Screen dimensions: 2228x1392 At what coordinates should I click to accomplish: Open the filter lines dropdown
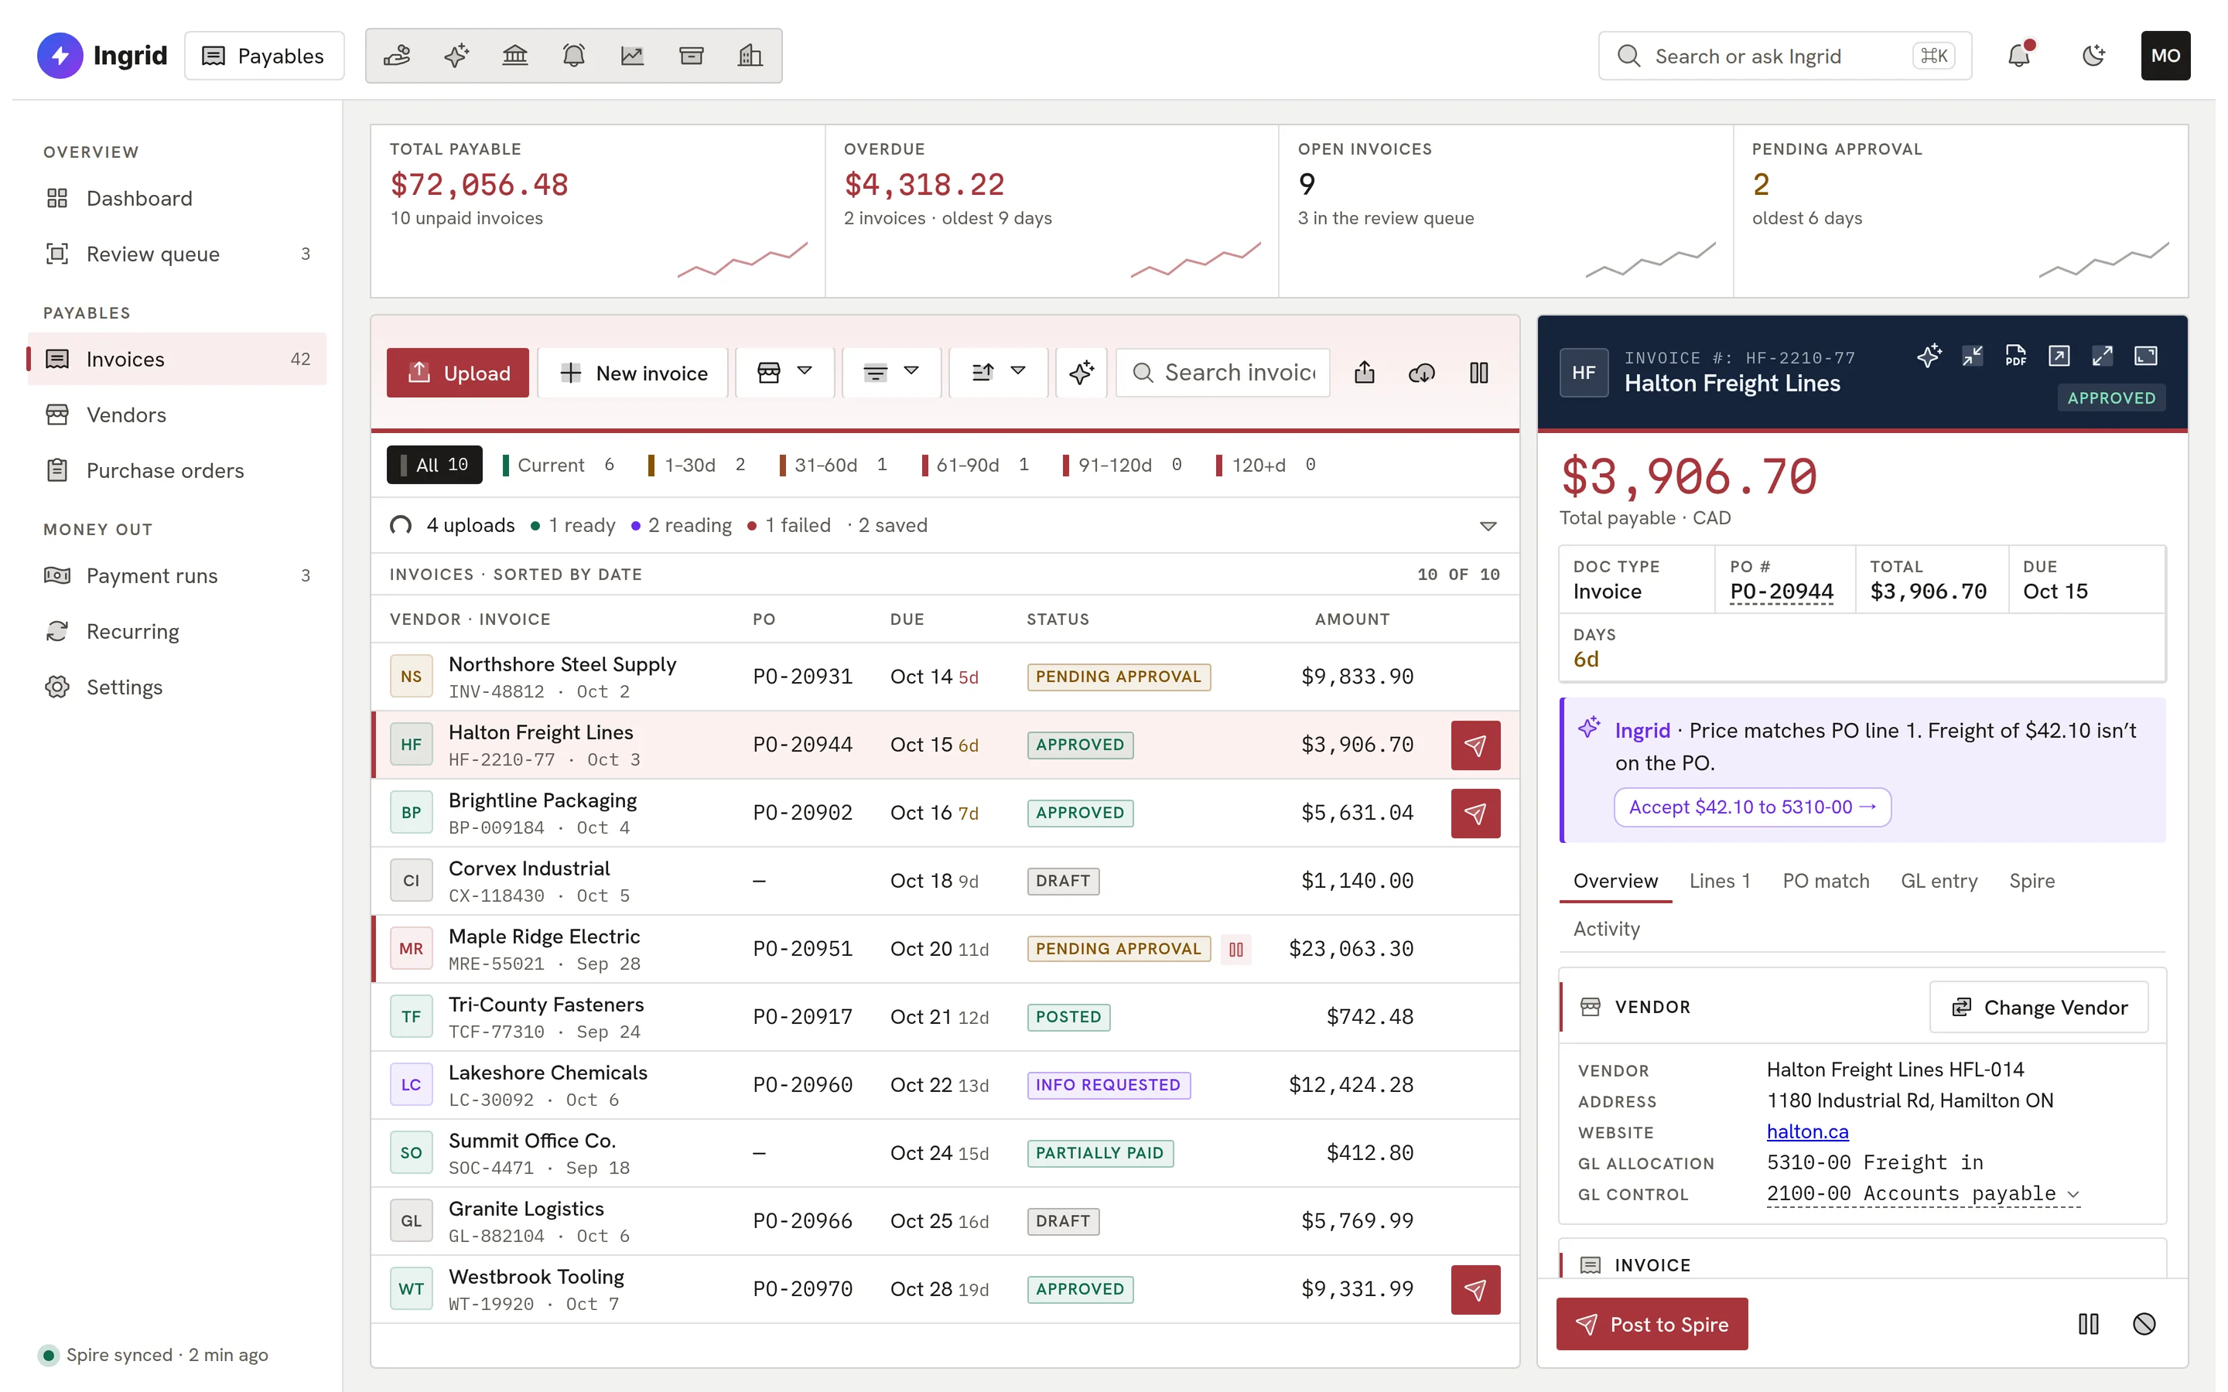tap(891, 373)
